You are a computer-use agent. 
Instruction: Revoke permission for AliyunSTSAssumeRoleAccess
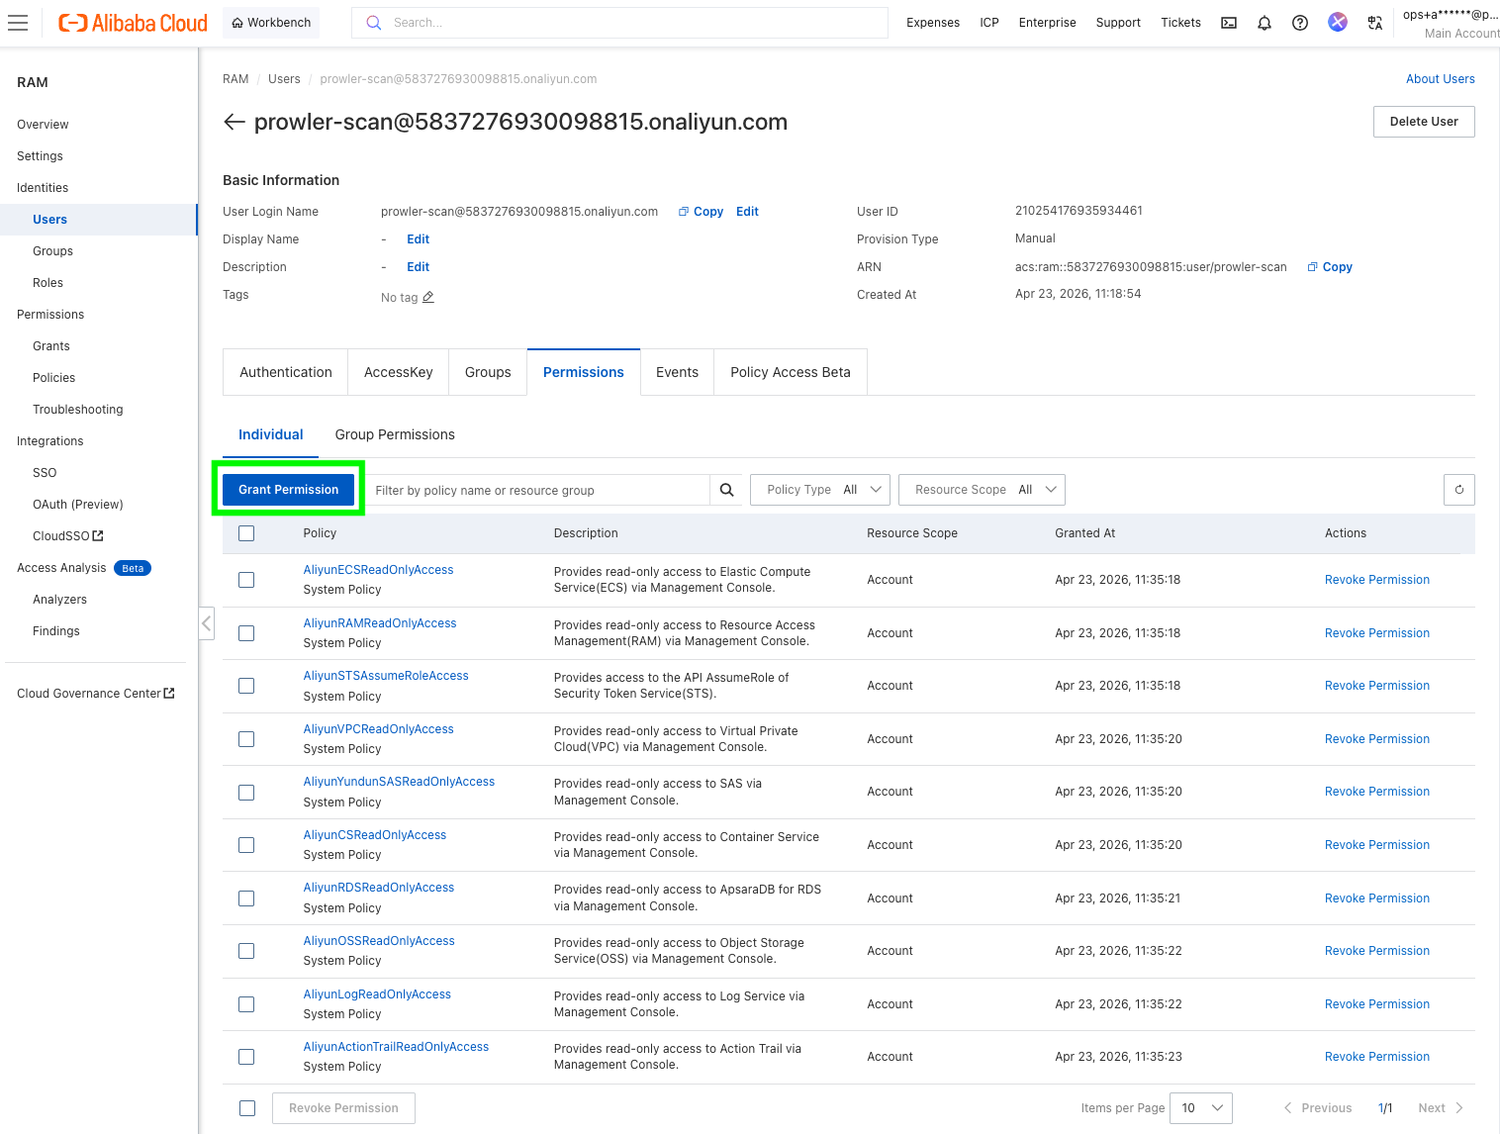click(1376, 685)
